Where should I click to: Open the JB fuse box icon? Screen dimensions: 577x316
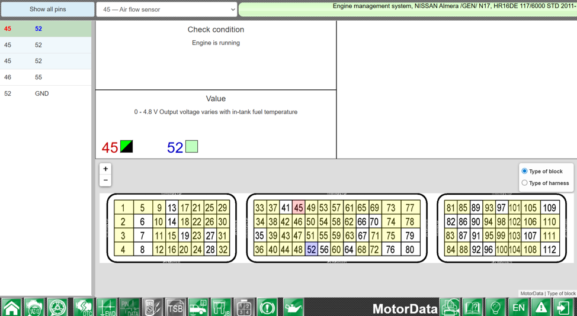[x=221, y=307]
